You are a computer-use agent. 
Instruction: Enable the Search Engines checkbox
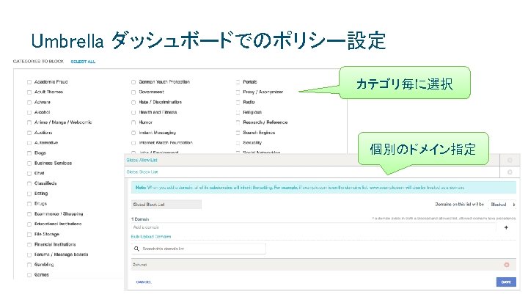point(238,133)
